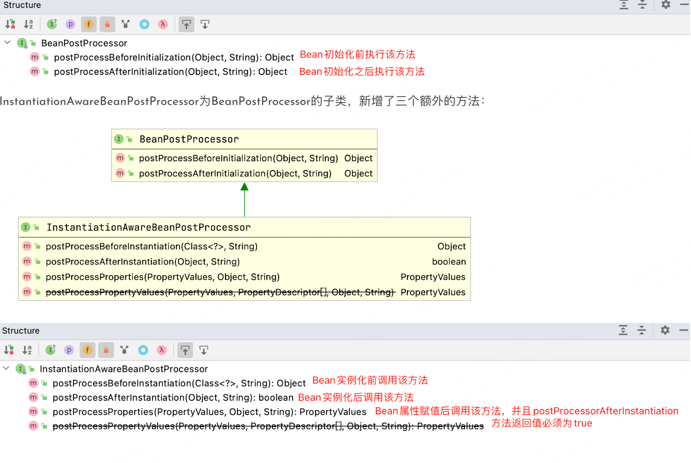The width and height of the screenshot is (691, 463).
Task: Select postProcessProperties method in Structure tree
Action: 210,412
